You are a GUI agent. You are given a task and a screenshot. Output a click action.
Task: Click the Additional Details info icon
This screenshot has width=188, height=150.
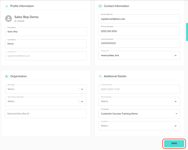(x=100, y=76)
